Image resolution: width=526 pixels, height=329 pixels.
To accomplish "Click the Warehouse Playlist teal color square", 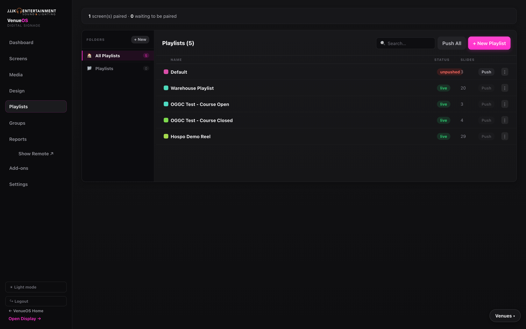I will pos(166,88).
